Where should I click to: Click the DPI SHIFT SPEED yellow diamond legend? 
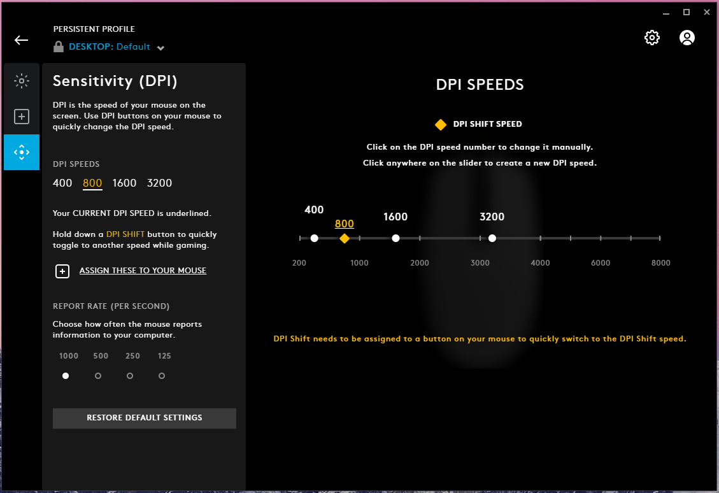tap(441, 124)
